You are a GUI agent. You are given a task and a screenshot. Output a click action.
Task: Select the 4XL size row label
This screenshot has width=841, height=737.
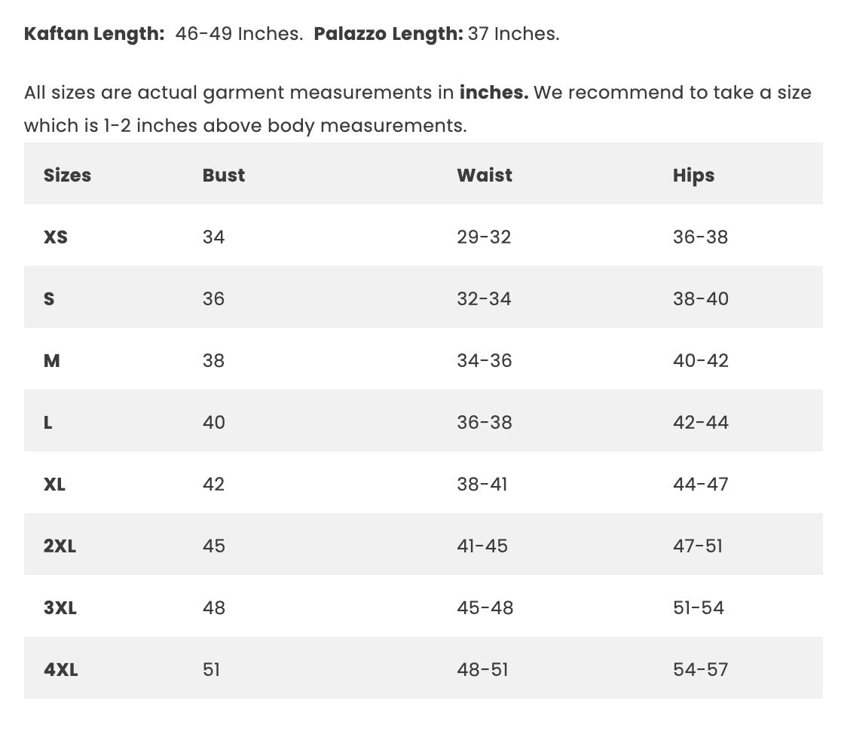click(60, 669)
